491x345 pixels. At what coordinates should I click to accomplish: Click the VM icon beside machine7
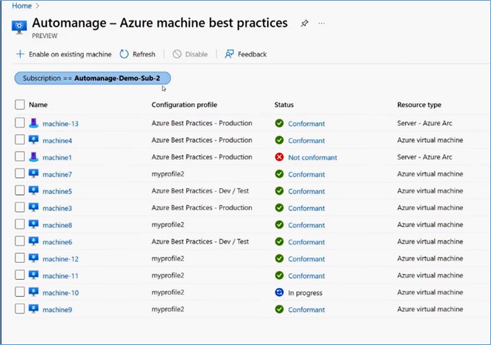pyautogui.click(x=34, y=174)
